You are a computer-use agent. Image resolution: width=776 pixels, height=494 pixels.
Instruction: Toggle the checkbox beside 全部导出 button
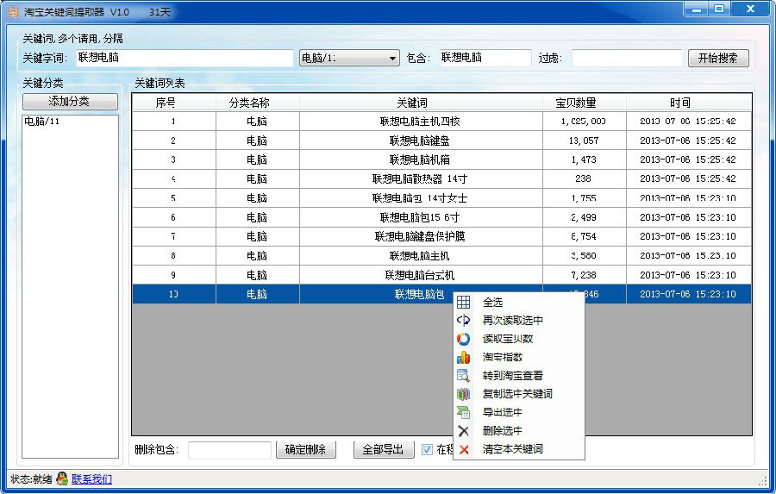[x=427, y=449]
